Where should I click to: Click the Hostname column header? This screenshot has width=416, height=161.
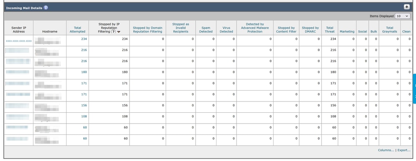[x=50, y=32]
